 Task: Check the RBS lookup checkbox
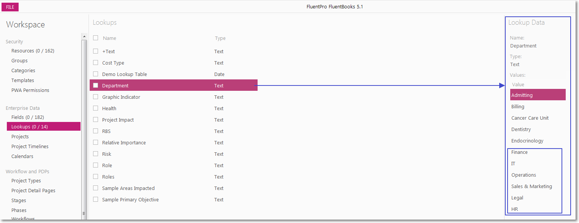click(x=96, y=131)
